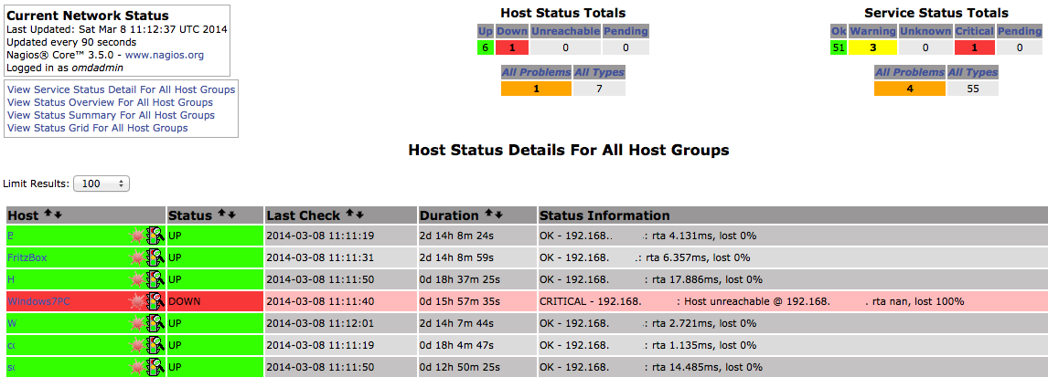Sort Status column ascending with up arrow
Viewport: 1048px width, 388px height.
click(221, 215)
